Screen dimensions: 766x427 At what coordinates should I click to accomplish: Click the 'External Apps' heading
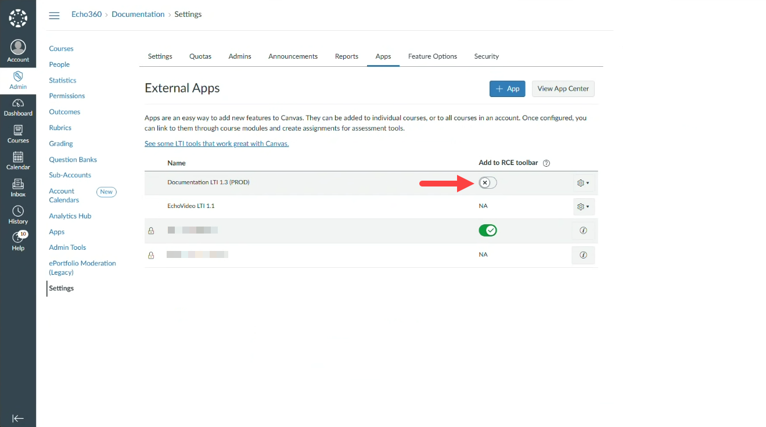[182, 88]
